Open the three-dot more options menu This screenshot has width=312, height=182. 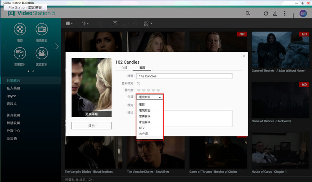pos(285,13)
